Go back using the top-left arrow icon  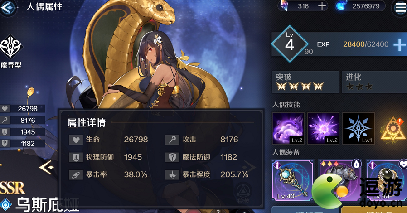pos(8,7)
